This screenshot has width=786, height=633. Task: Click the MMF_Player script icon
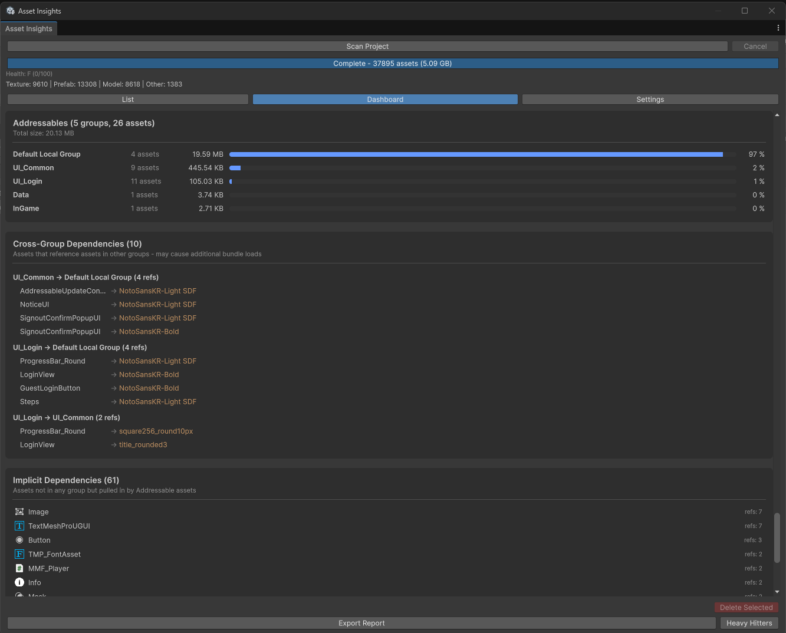click(19, 568)
